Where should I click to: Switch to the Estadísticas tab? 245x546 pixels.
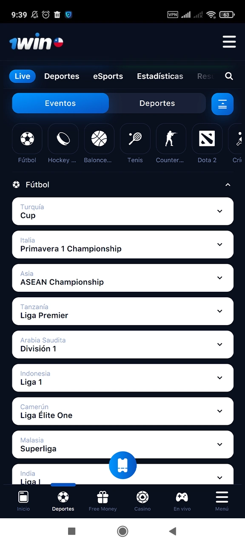[x=160, y=76]
